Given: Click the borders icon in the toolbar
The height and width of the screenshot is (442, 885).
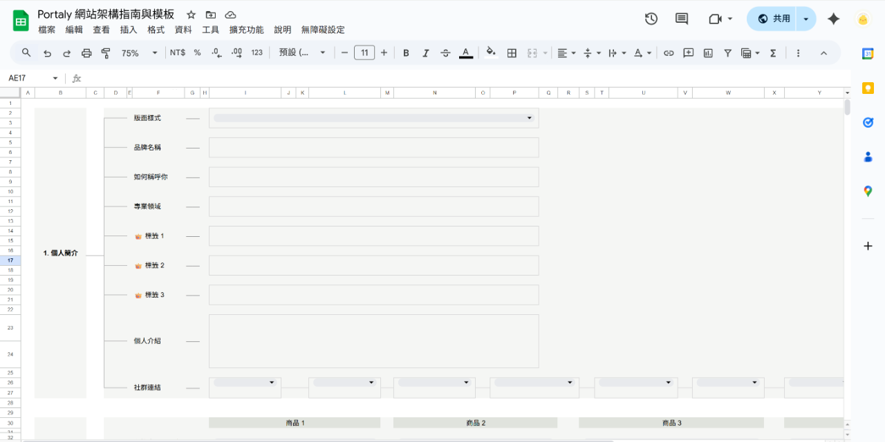Looking at the screenshot, I should [512, 53].
